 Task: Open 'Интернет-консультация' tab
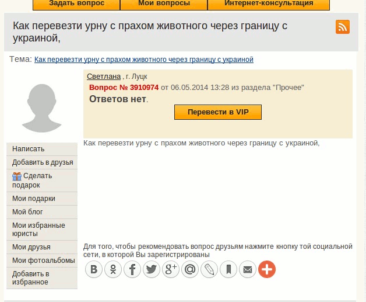(269, 4)
